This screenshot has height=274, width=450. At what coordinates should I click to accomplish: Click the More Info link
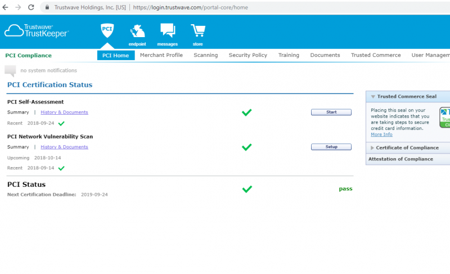381,134
